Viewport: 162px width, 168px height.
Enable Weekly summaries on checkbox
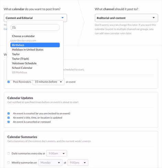click(9, 162)
